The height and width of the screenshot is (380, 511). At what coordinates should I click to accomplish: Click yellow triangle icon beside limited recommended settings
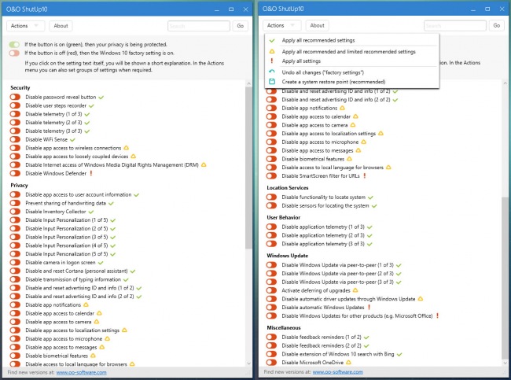pyautogui.click(x=272, y=52)
